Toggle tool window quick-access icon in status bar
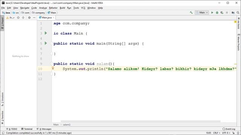This screenshot has width=241, height=135. pyautogui.click(x=3, y=133)
